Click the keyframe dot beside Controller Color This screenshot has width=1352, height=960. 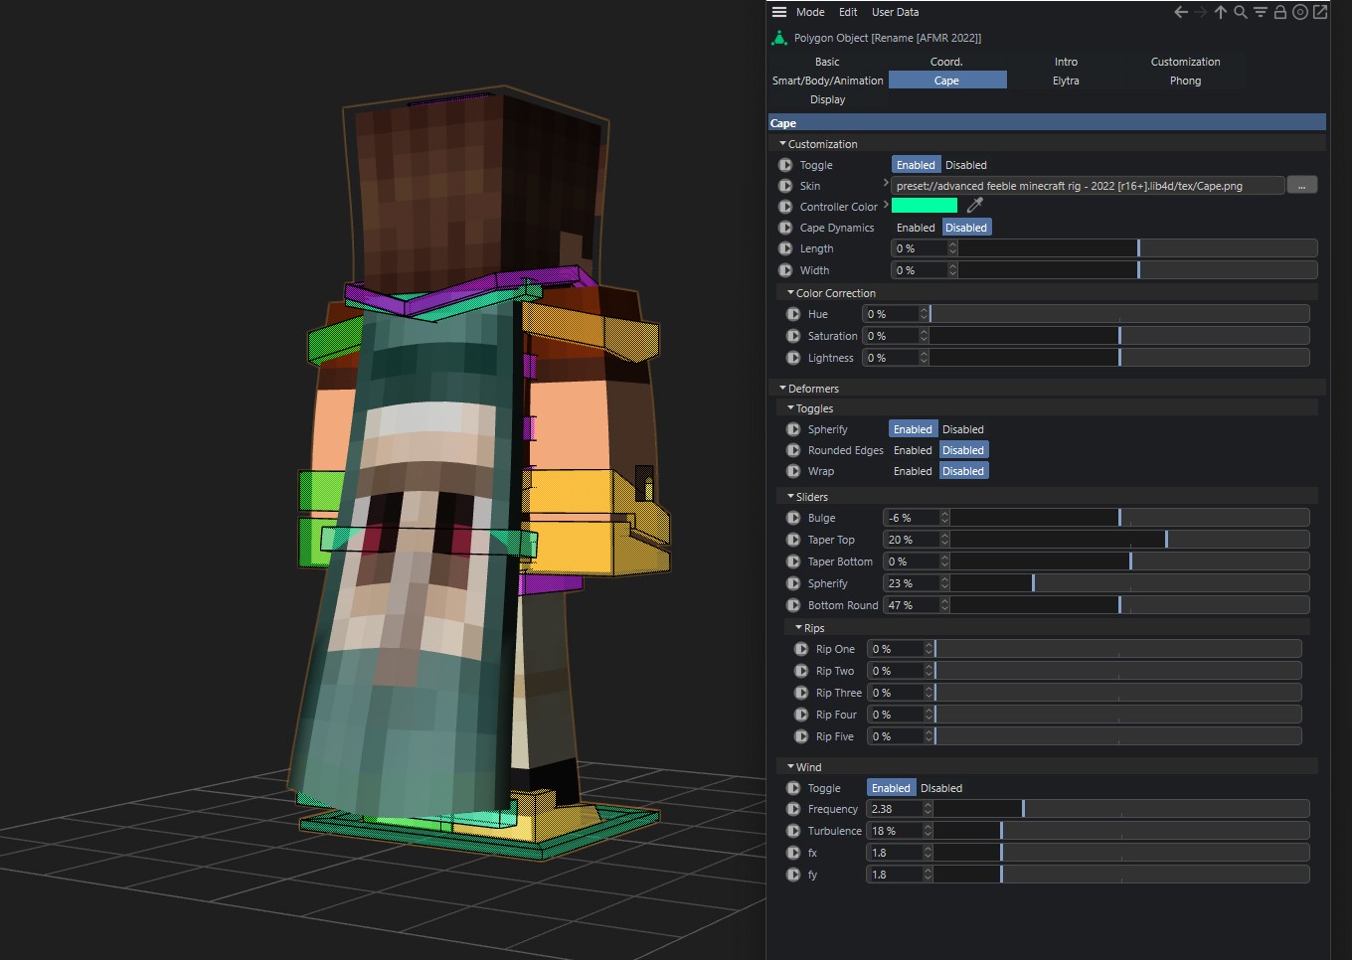[x=785, y=207]
